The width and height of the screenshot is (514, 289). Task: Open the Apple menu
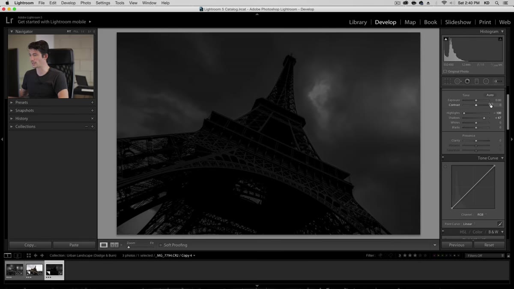(7, 3)
